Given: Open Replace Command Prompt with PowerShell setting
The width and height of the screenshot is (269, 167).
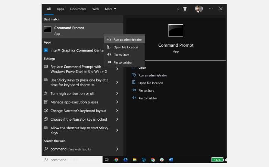Looking at the screenshot, I should point(79,69).
